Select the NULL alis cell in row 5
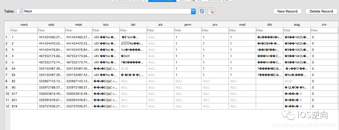339x130 pixels. (160, 62)
